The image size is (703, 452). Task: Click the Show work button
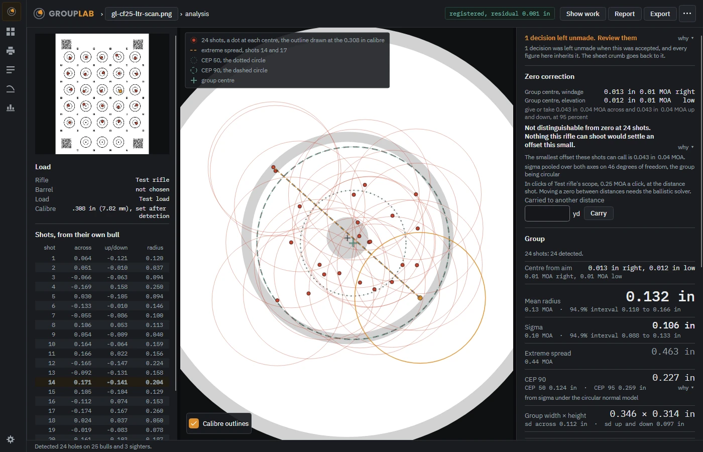click(x=583, y=14)
